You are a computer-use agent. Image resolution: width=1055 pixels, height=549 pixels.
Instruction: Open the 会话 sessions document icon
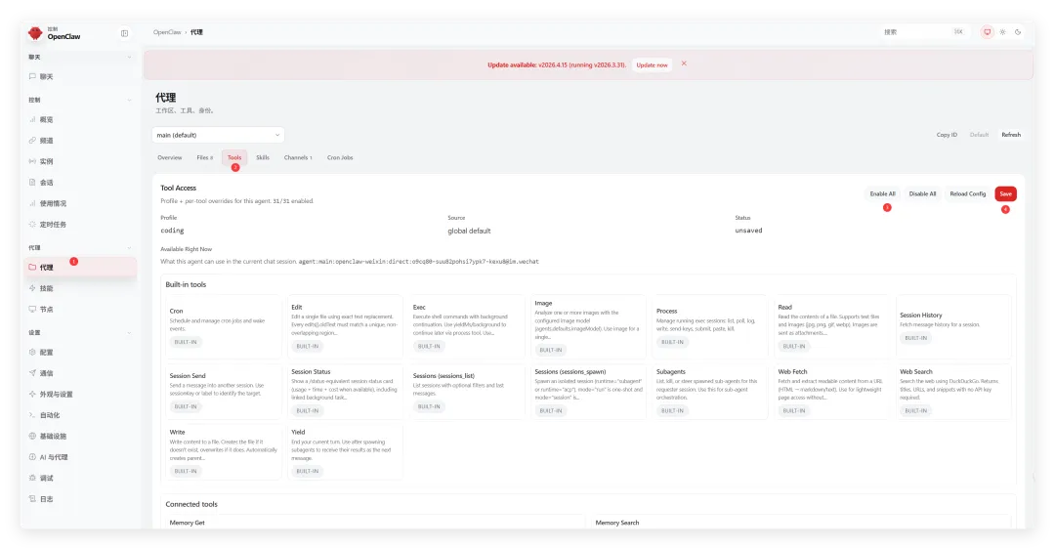point(32,182)
